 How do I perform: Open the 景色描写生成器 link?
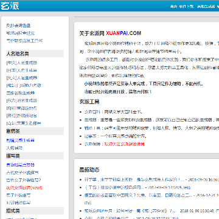(x=20, y=165)
